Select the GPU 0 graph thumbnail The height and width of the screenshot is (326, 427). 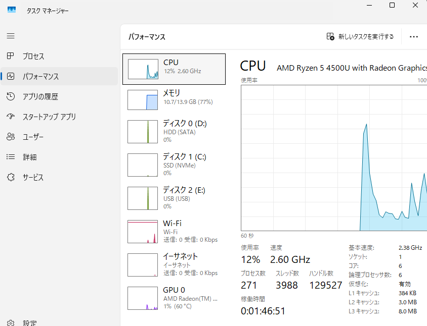[143, 298]
